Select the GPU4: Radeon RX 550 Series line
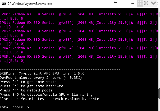Image resolution: width=160 pixels, height=111 pixels. pyautogui.click(x=79, y=48)
